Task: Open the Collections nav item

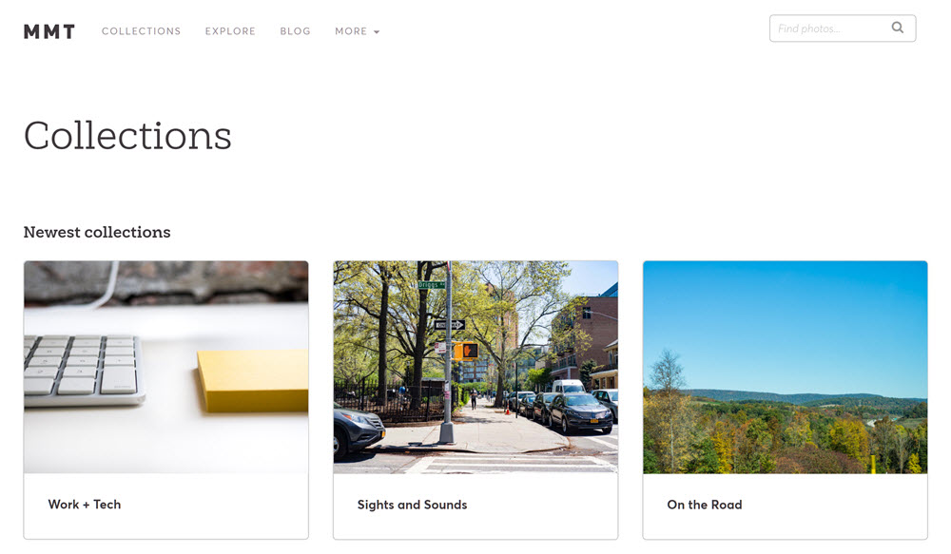Action: 142,31
